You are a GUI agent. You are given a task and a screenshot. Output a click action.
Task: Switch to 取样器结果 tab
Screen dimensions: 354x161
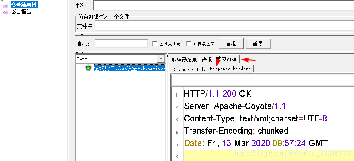pos(184,59)
